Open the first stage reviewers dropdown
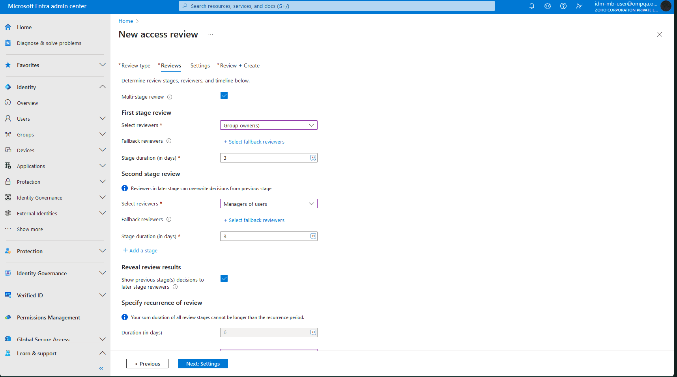This screenshot has height=377, width=677. [268, 125]
